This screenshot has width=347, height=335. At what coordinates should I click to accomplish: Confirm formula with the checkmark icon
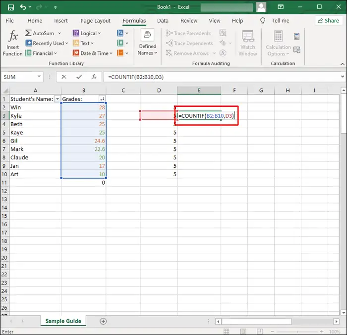(x=79, y=77)
